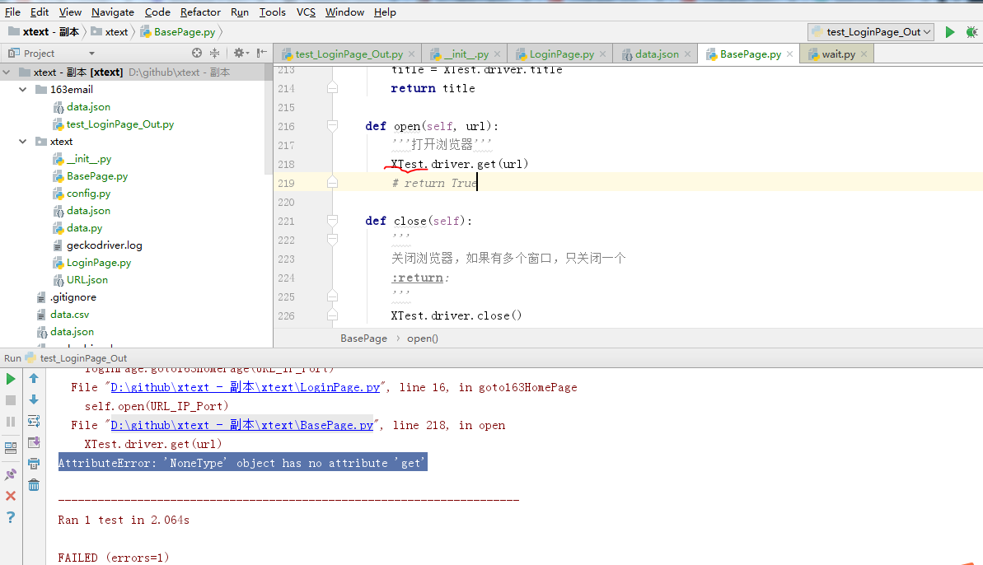Select test_LoginPage_Out.py under 163email
Viewport: 983px width, 565px height.
119,124
